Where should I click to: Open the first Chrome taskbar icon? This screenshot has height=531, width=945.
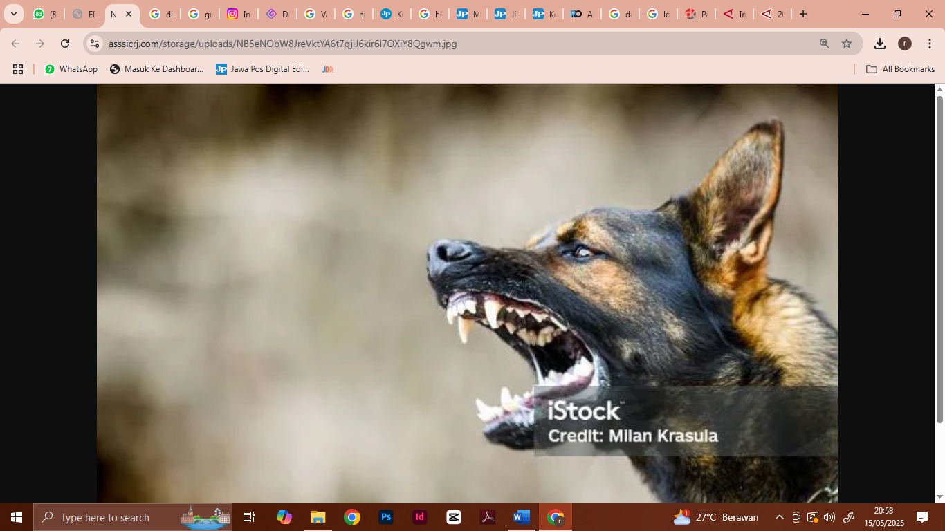tap(352, 517)
